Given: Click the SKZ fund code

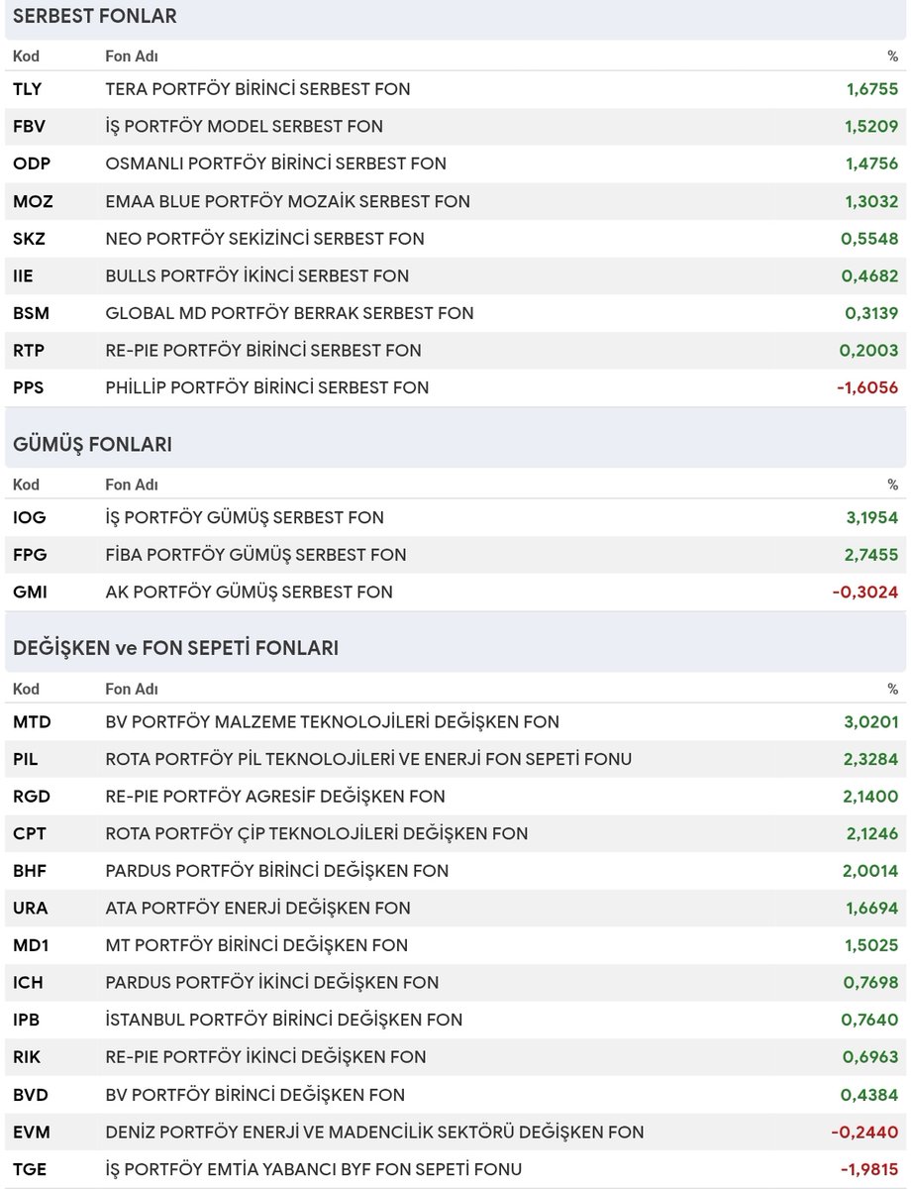Looking at the screenshot, I should click(29, 239).
